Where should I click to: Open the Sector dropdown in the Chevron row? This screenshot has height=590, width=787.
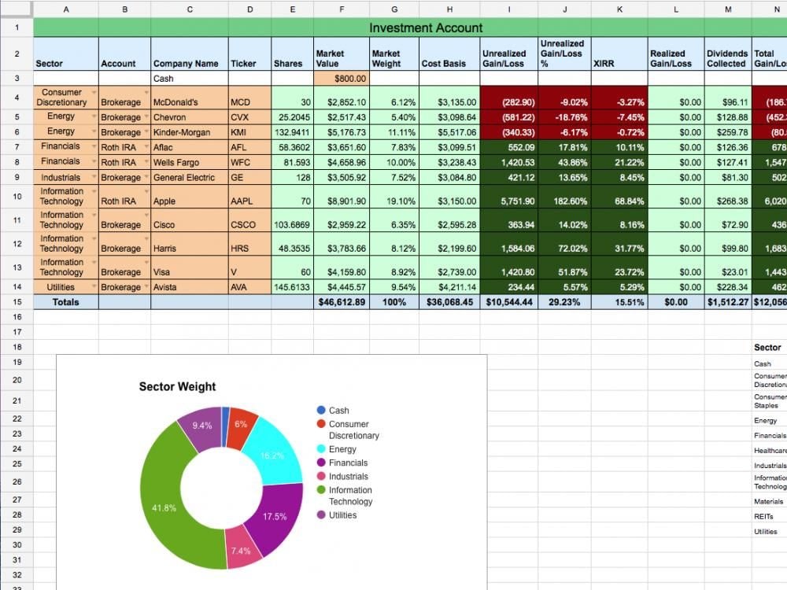[x=94, y=116]
